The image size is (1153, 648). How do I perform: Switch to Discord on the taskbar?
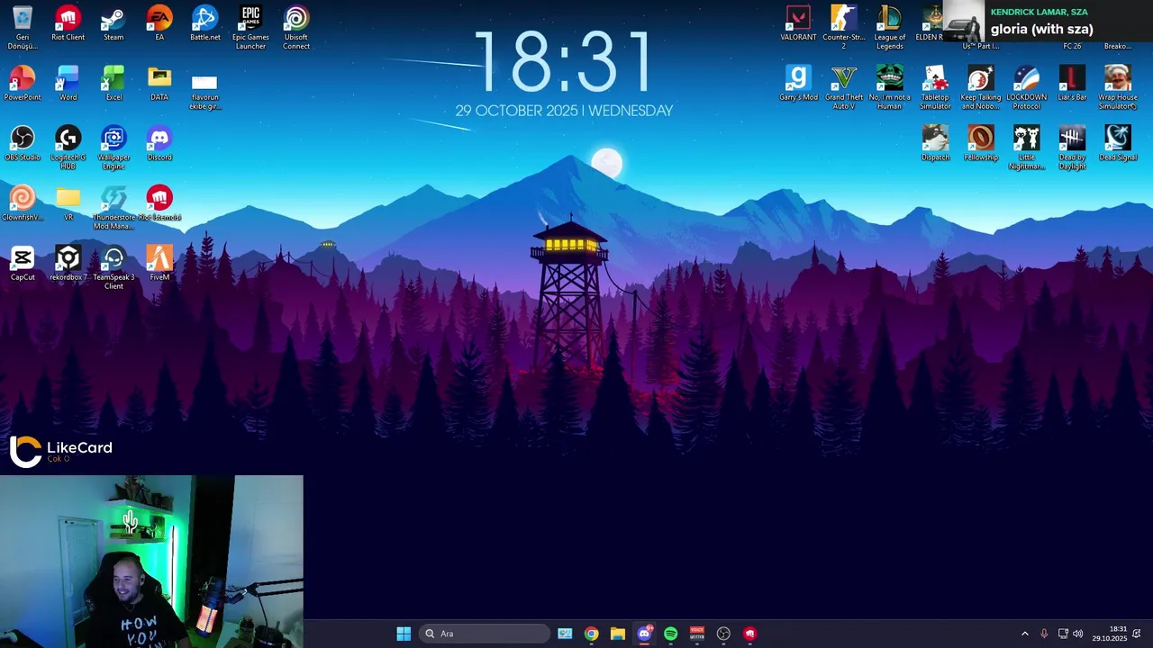point(644,634)
